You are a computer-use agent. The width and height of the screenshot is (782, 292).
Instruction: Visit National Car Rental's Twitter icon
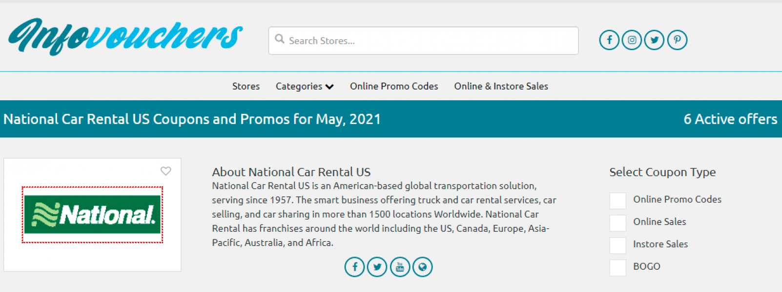click(377, 267)
